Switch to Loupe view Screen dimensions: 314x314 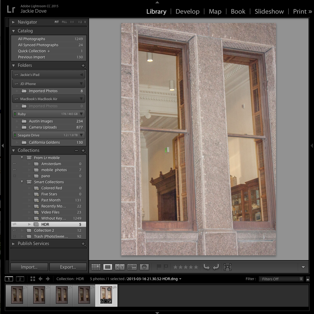[x=108, y=267]
